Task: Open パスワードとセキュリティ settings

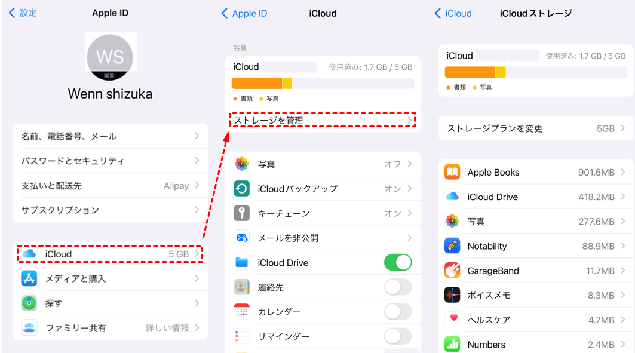Action: [110, 161]
